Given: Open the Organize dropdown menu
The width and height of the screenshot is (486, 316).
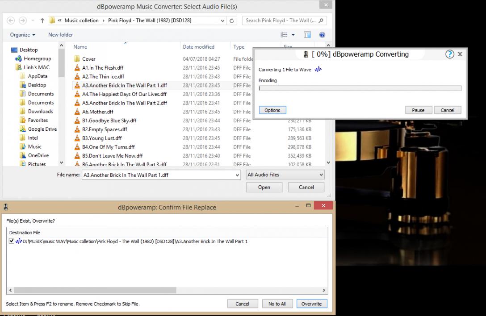Looking at the screenshot, I should [x=22, y=35].
